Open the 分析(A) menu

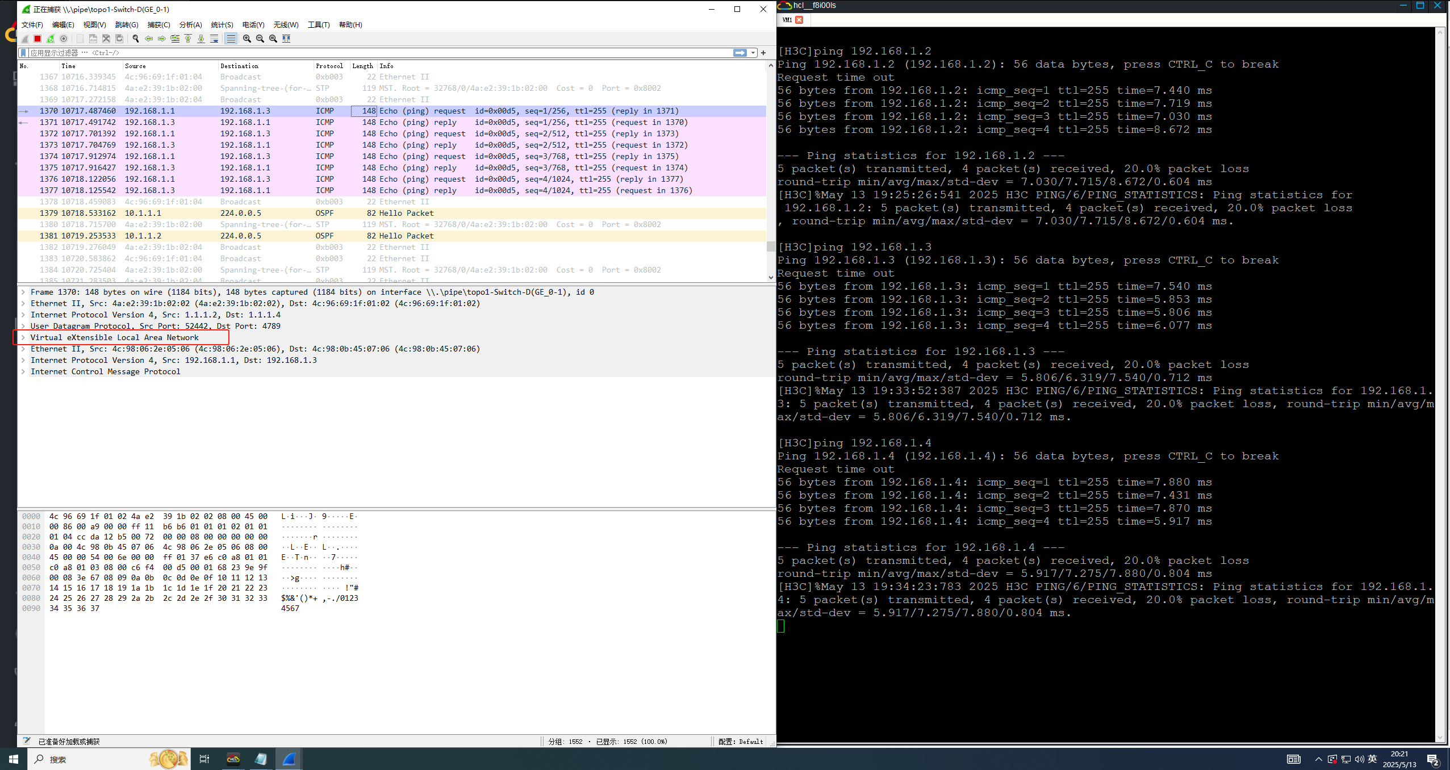(190, 24)
